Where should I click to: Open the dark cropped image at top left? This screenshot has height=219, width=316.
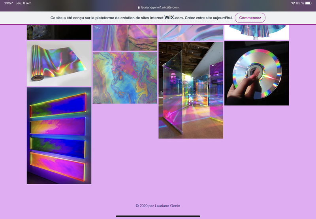click(59, 32)
